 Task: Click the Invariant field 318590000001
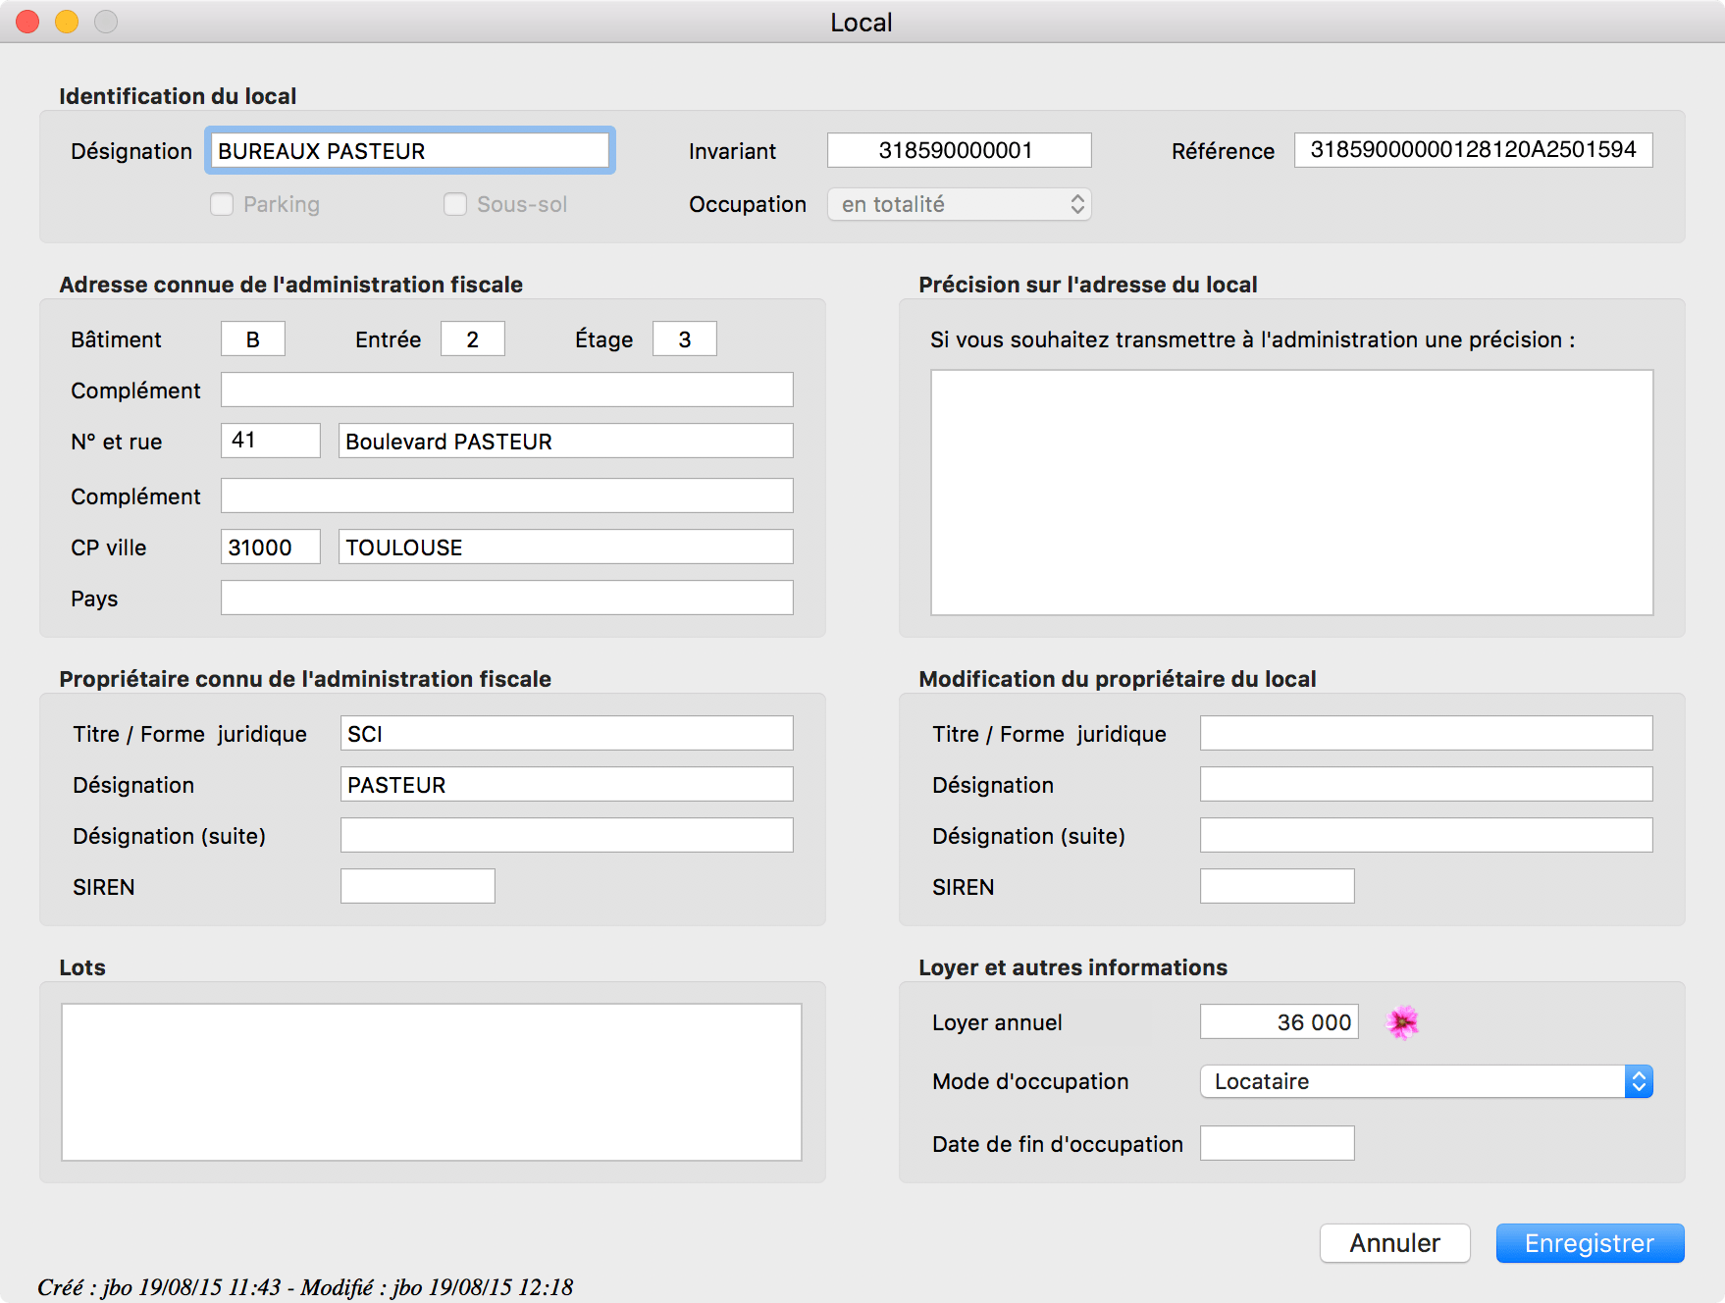(959, 150)
